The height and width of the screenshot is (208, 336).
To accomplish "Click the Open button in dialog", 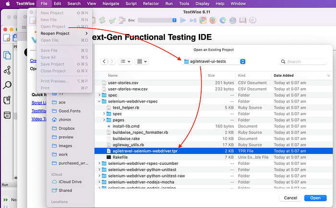I will point(315,198).
